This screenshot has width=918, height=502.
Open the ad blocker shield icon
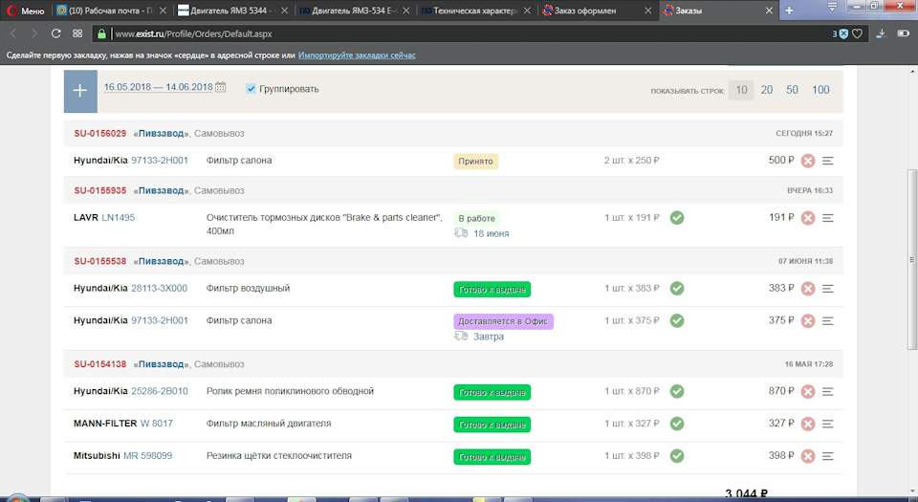pyautogui.click(x=843, y=33)
